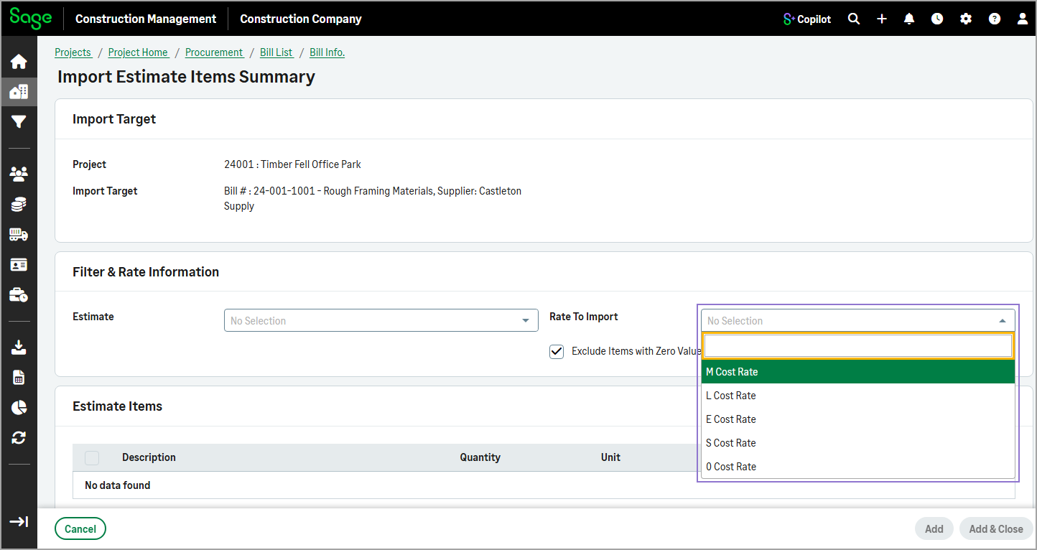
Task: Choose M Cost Rate option
Action: tap(858, 372)
